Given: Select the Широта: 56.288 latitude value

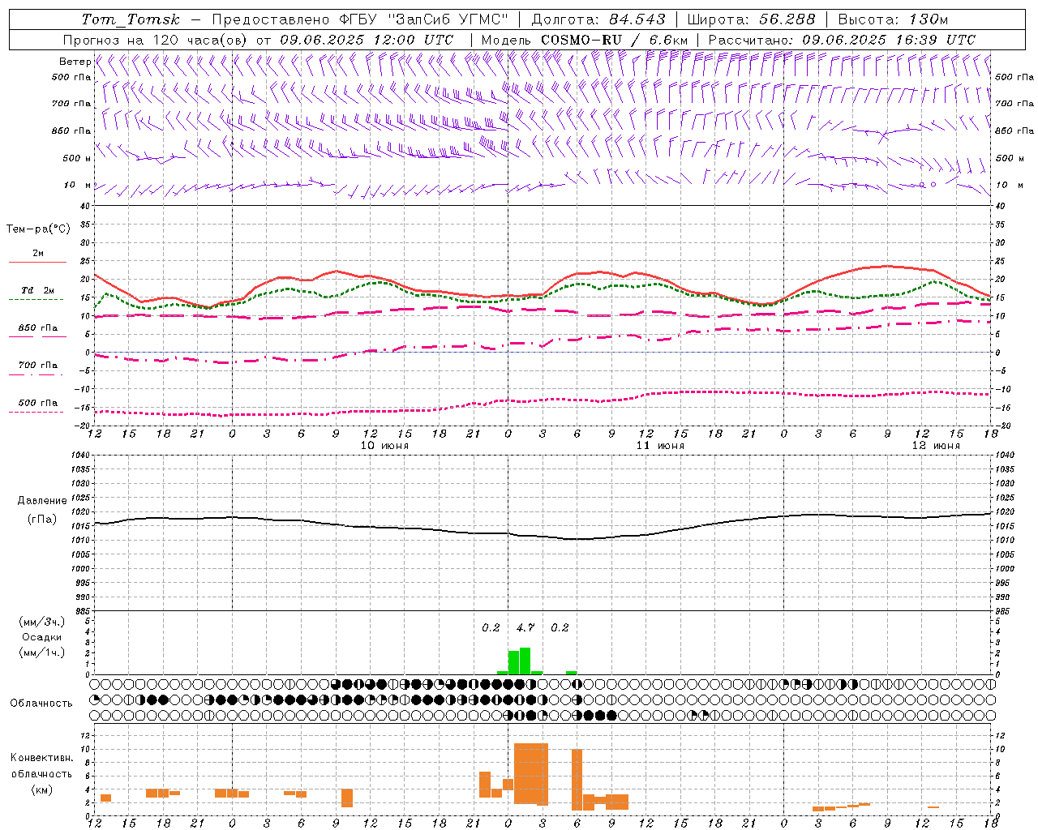Looking at the screenshot, I should (x=751, y=19).
